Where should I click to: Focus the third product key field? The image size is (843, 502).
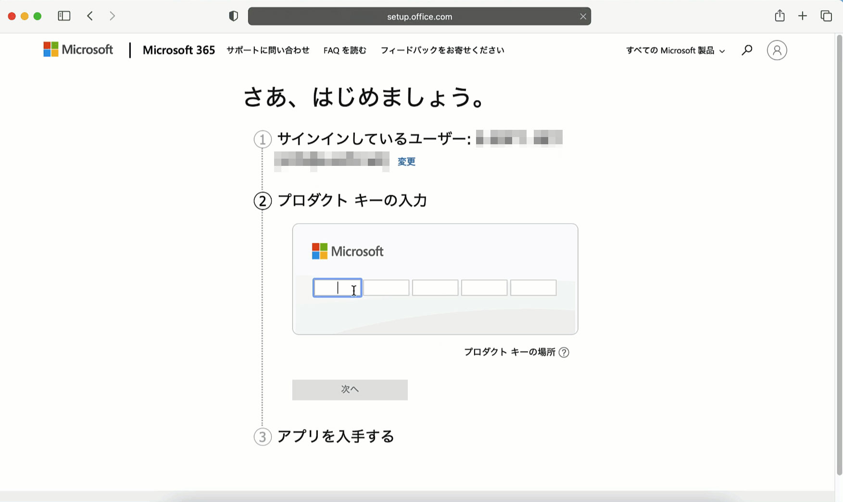coord(435,288)
